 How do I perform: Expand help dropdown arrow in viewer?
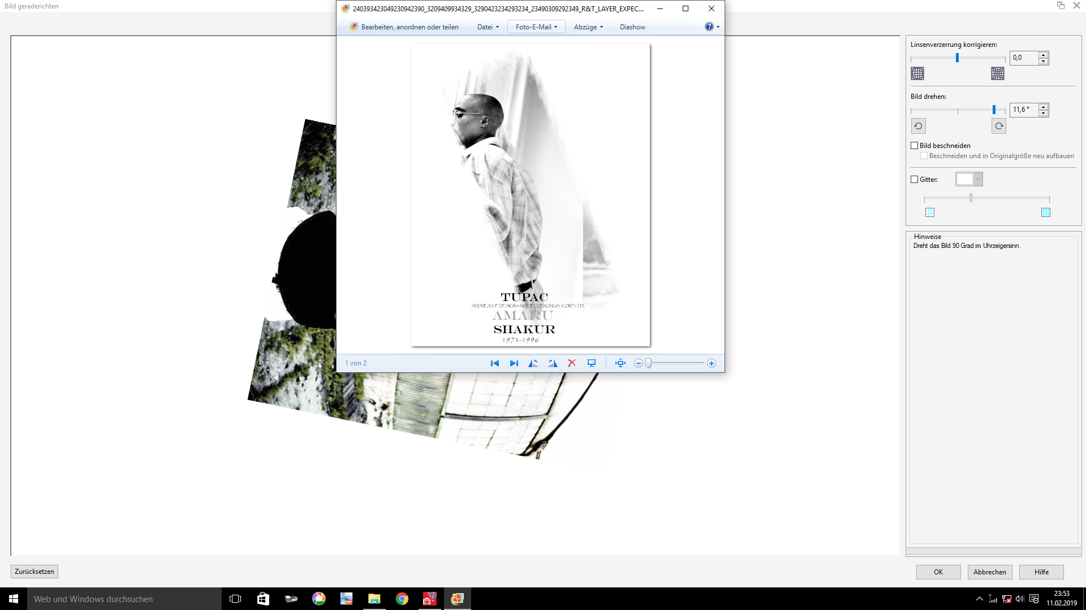718,27
